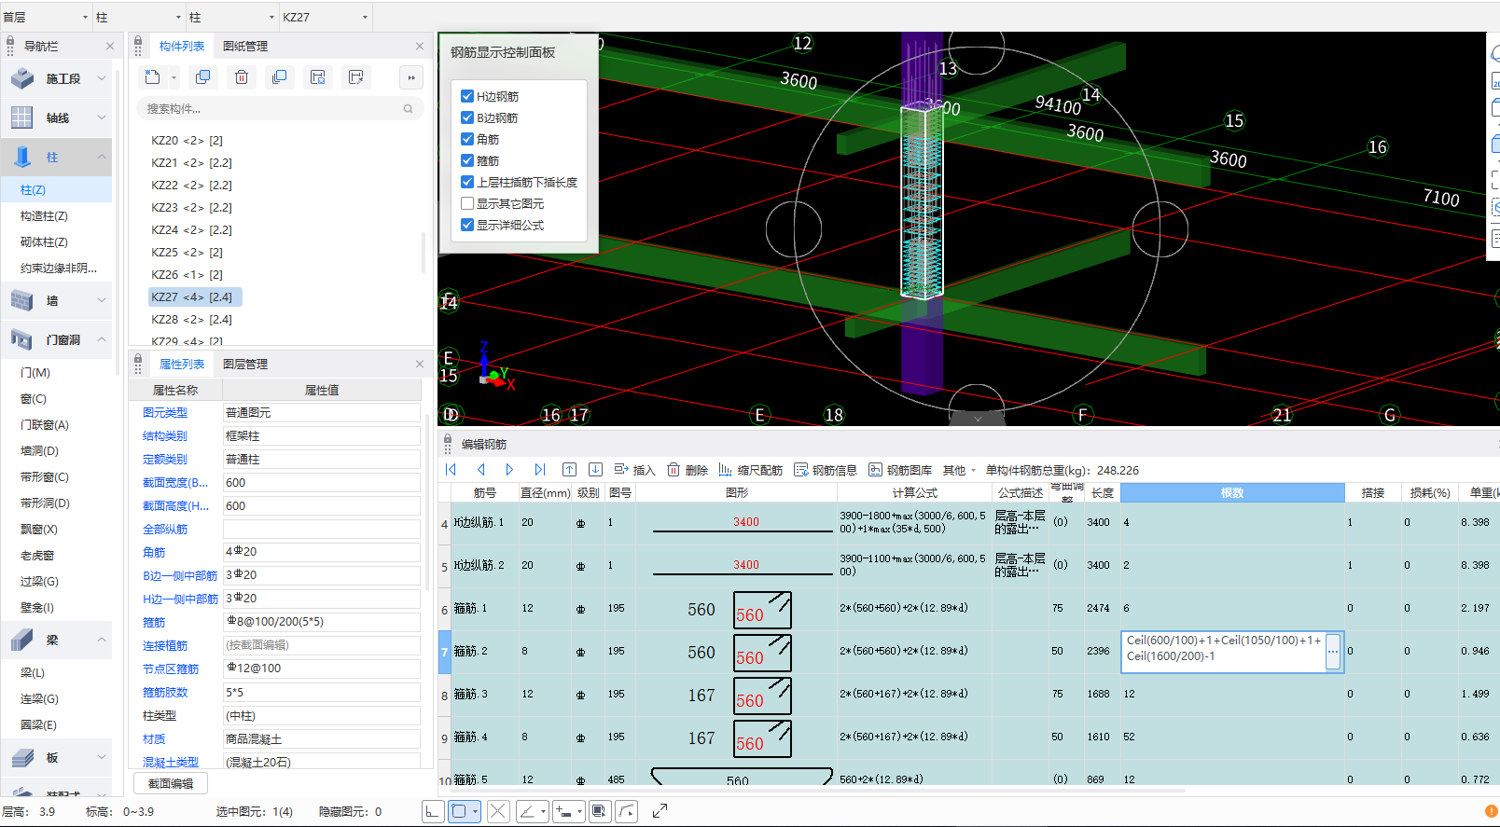Open the add-offset dropdown in status bar
1500x827 pixels.
579,811
